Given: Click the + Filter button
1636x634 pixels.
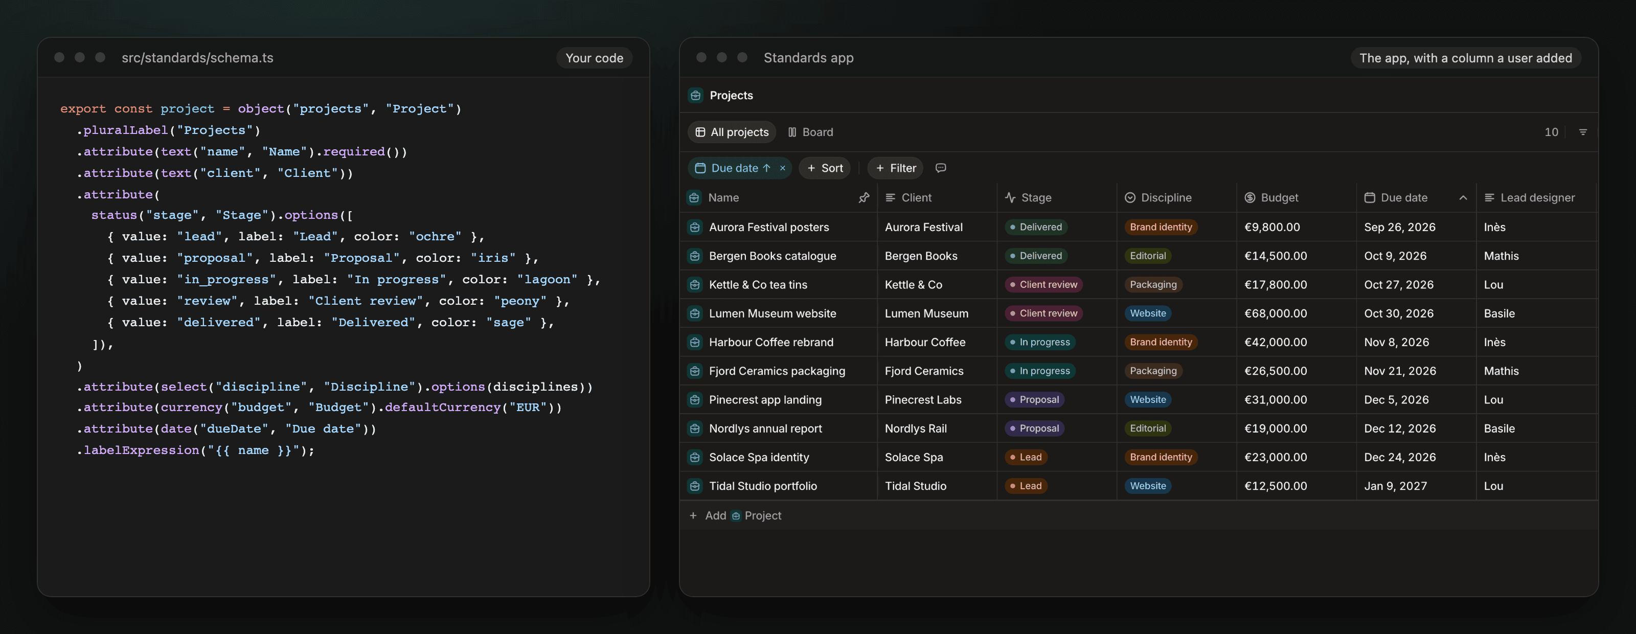Looking at the screenshot, I should point(895,168).
